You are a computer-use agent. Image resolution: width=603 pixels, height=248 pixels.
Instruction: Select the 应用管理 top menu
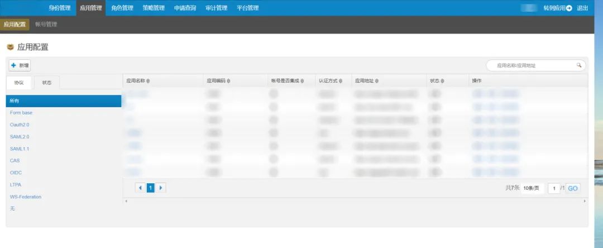point(91,8)
